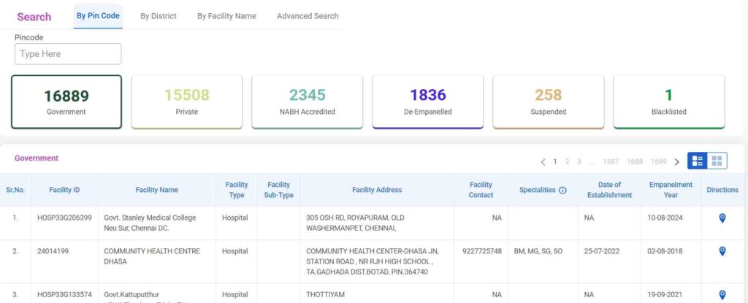Viewport: 748px width, 303px height.
Task: View the Blacklisted facilities card
Action: (668, 101)
